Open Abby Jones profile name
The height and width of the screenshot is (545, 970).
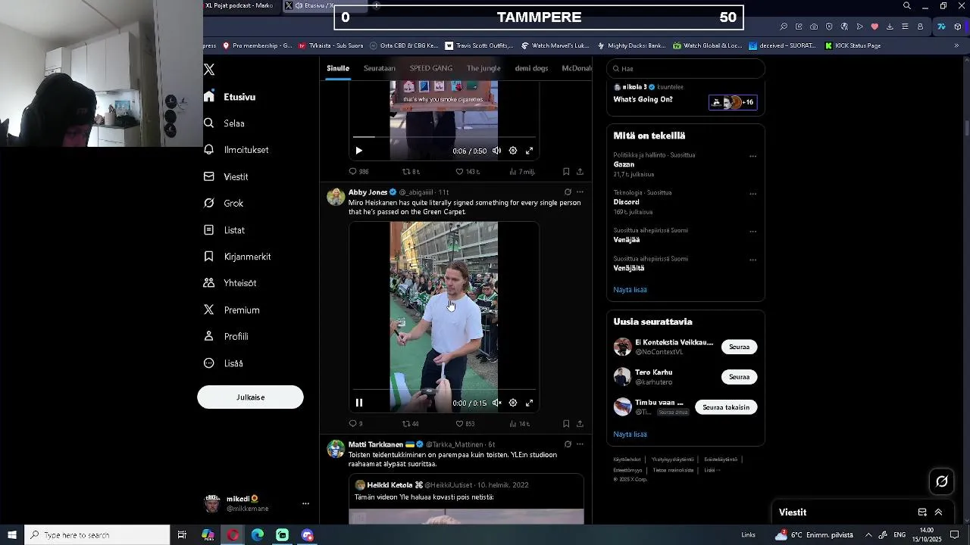(368, 192)
